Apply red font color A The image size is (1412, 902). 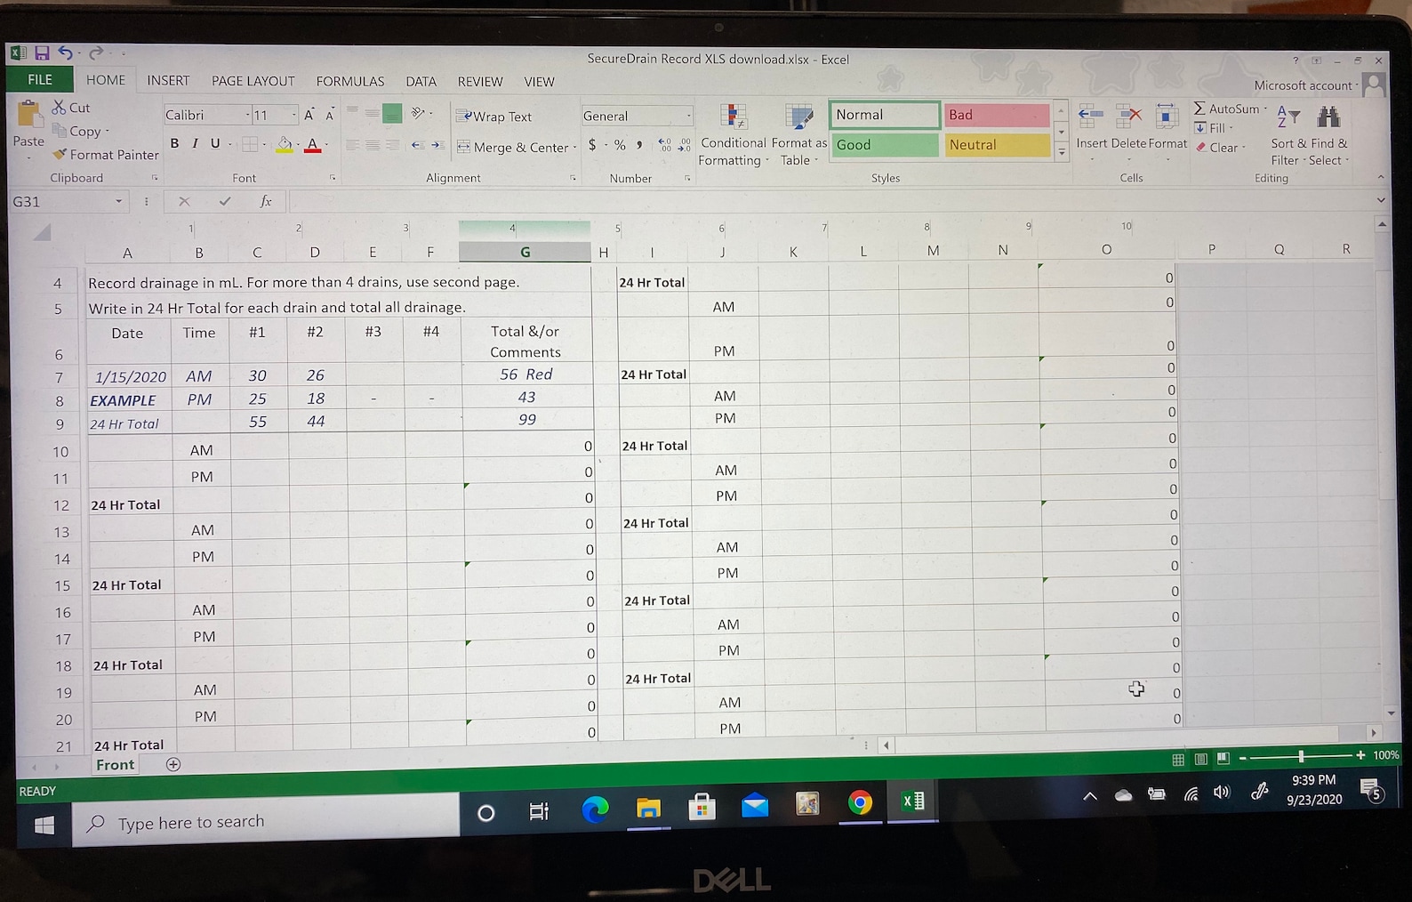[x=312, y=145]
